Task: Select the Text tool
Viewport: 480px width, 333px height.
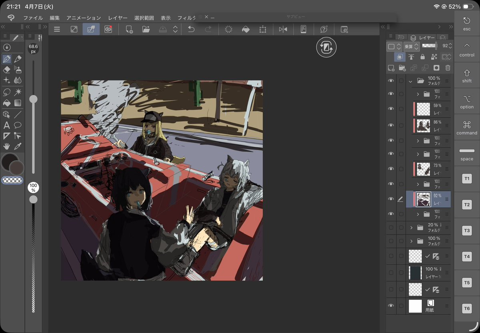Action: click(6, 125)
